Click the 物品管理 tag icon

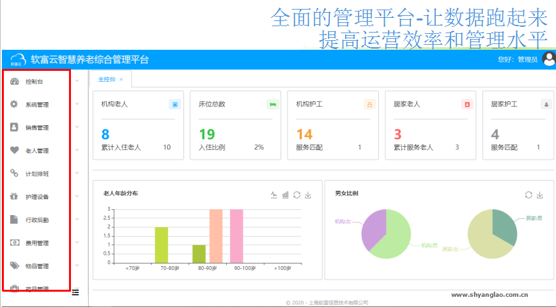point(15,266)
